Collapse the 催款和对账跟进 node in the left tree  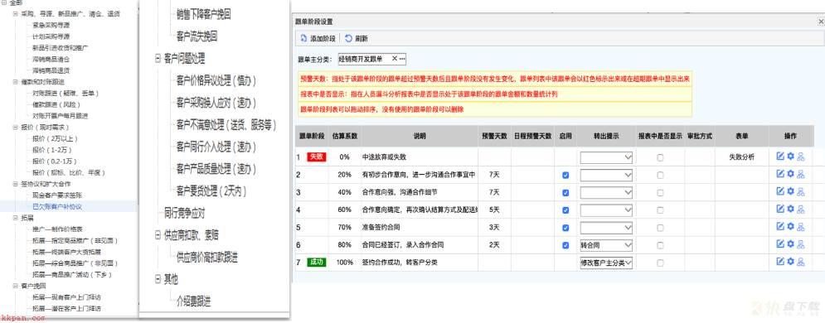16,82
